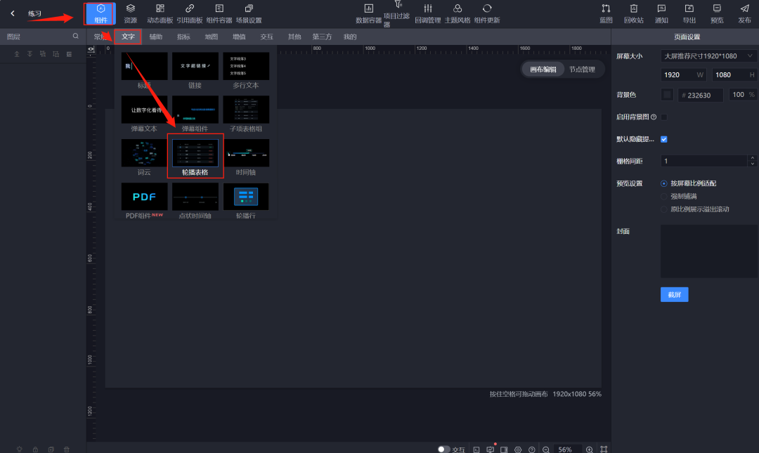
Task: Open 主题风格 theme style
Action: tap(458, 13)
